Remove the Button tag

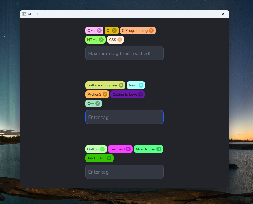tap(102, 149)
